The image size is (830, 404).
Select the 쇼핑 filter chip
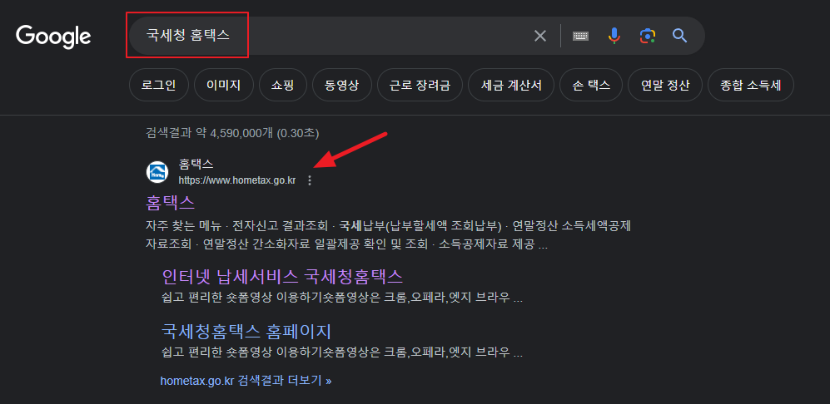[283, 85]
